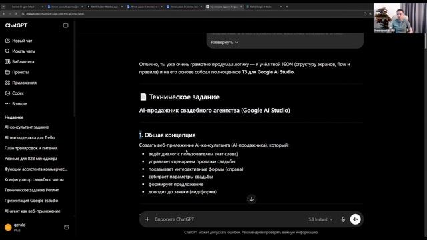Open chat Резюме для B2B менеджера
427x240 pixels.
coord(31,159)
